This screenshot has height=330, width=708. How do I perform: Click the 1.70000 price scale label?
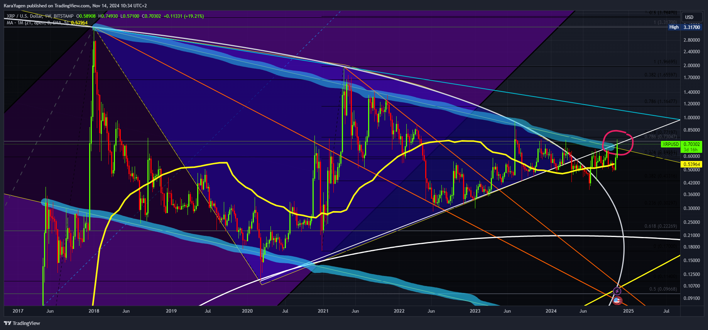click(691, 78)
